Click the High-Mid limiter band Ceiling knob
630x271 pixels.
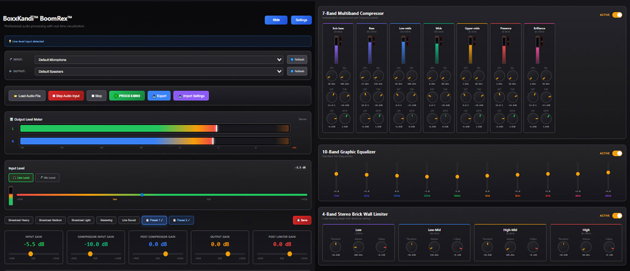pos(533,247)
